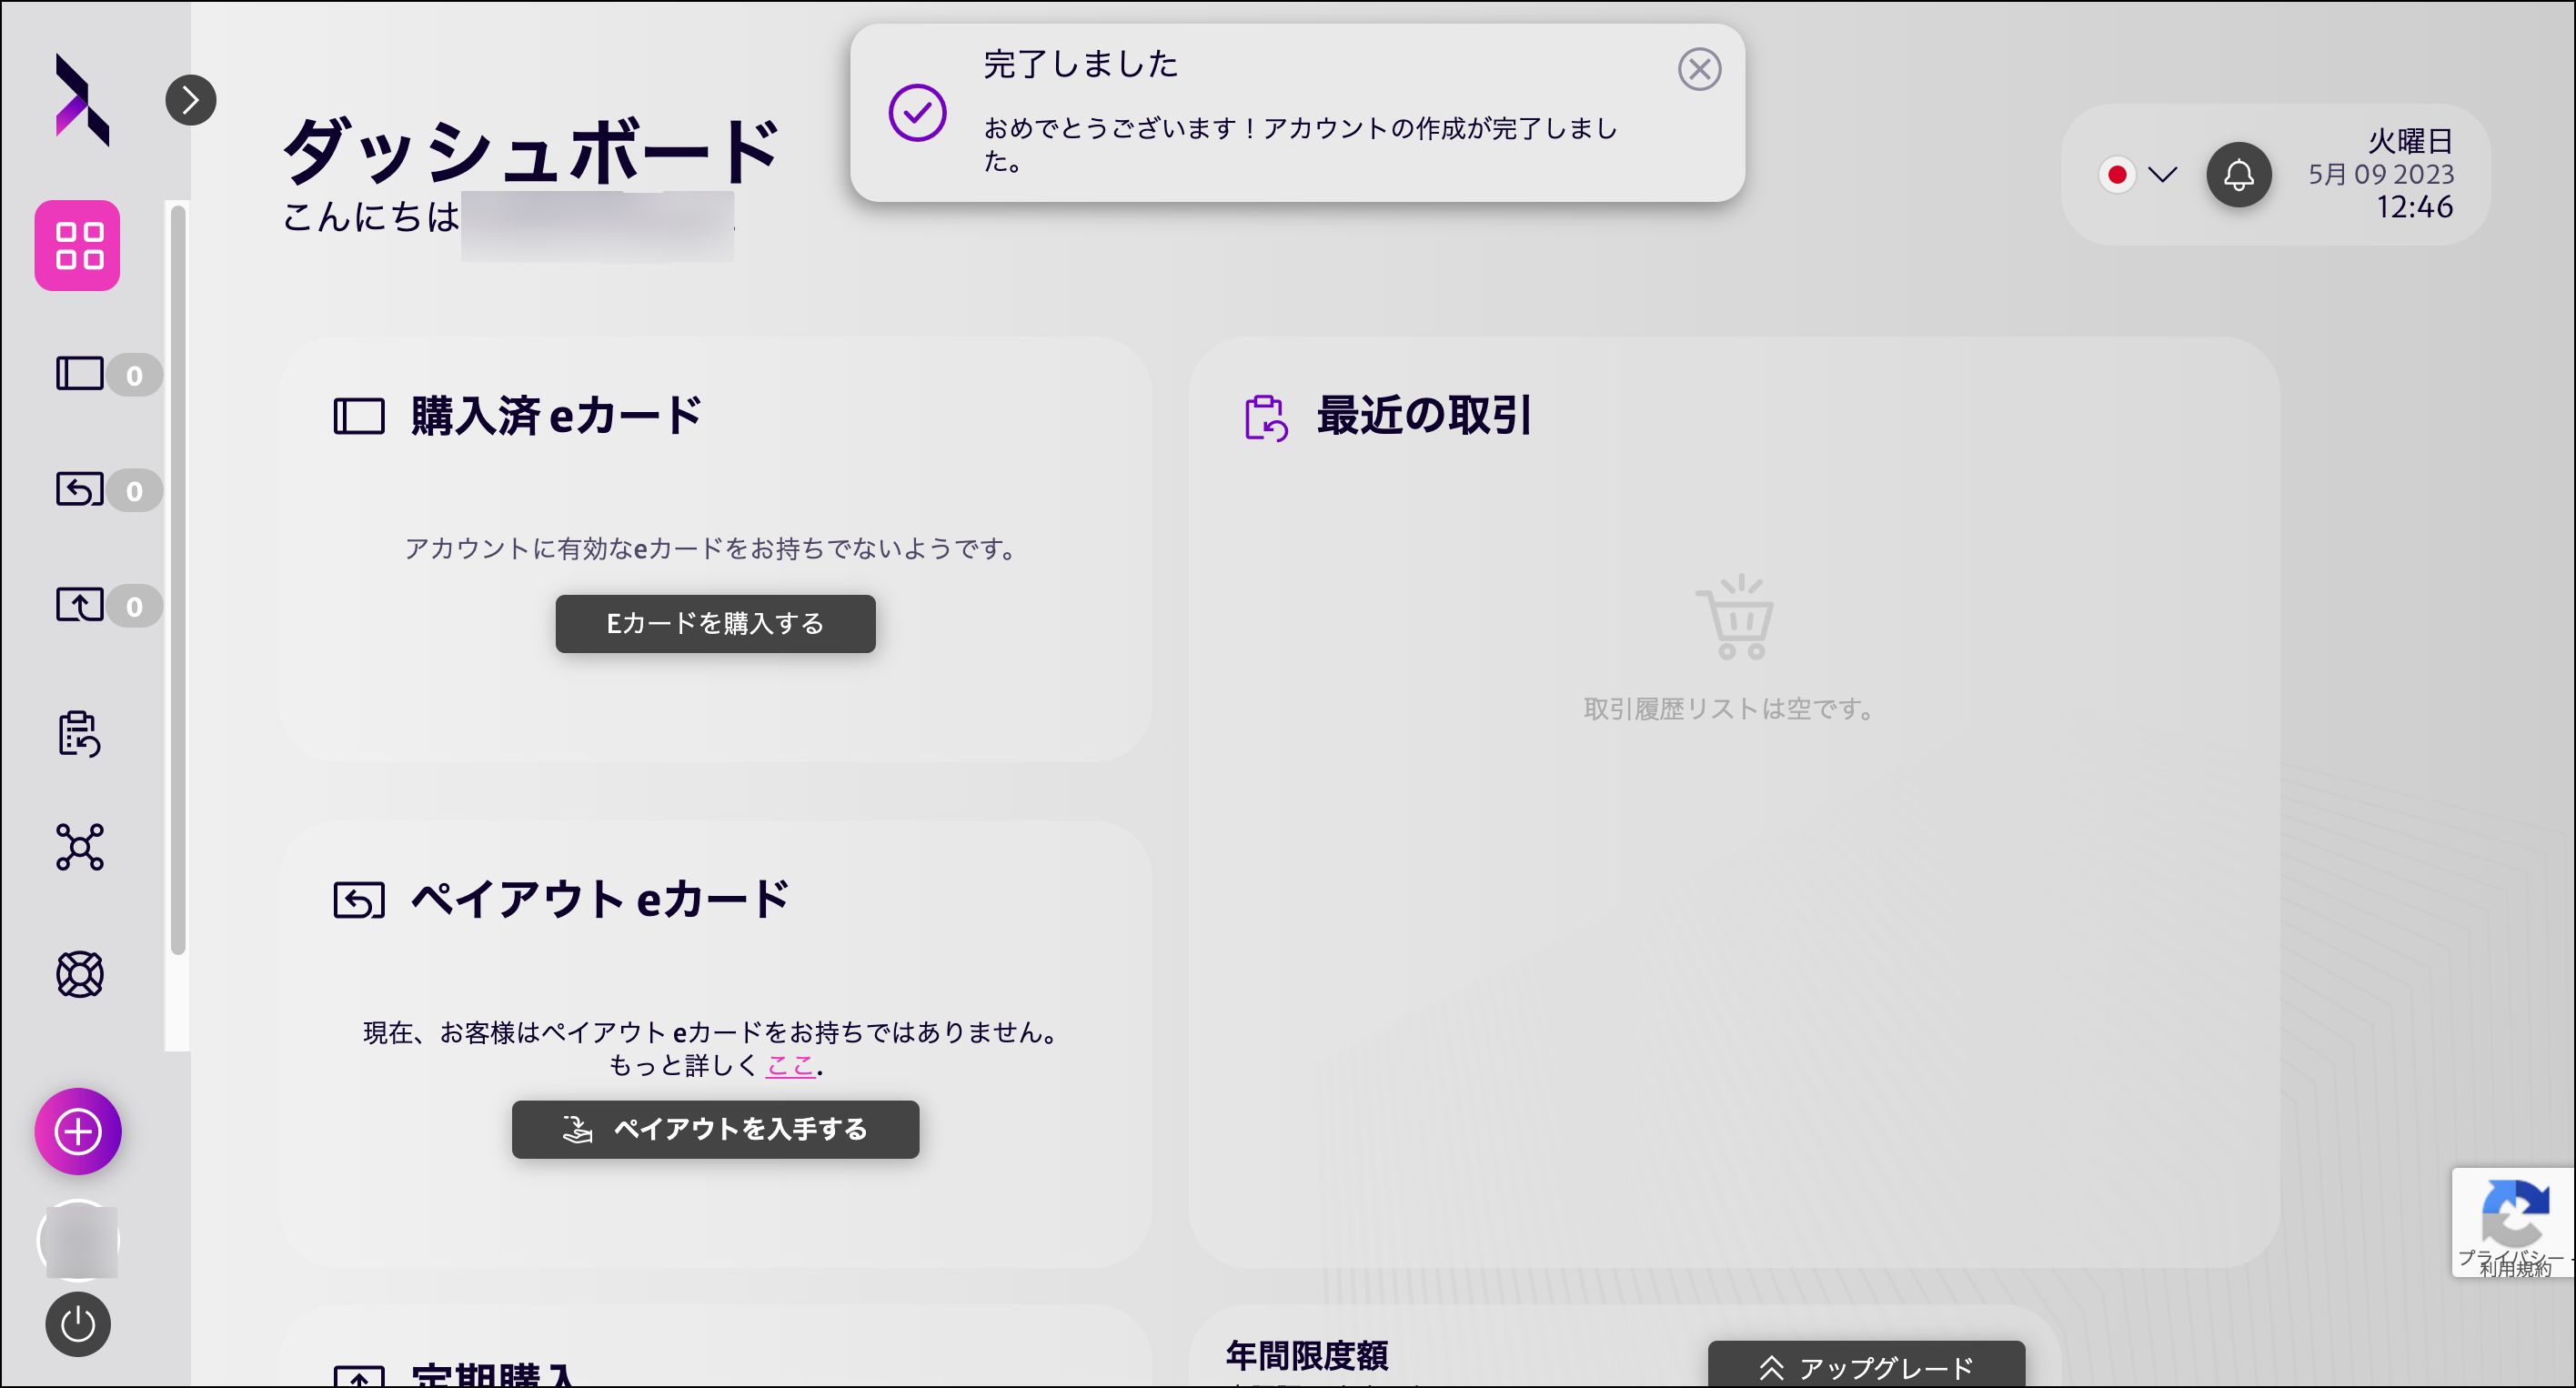Select the API integrations network node icon
Image resolution: width=2576 pixels, height=1388 pixels.
pyautogui.click(x=79, y=848)
